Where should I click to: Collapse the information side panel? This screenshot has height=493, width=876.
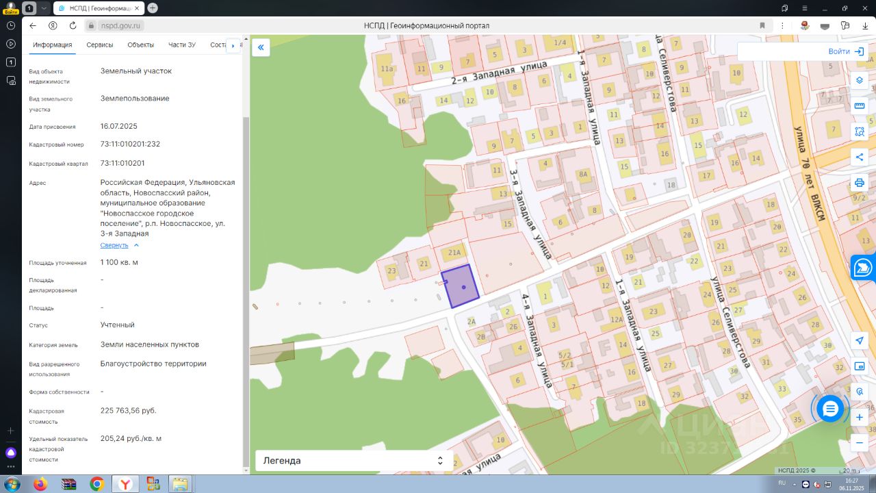[x=261, y=47]
